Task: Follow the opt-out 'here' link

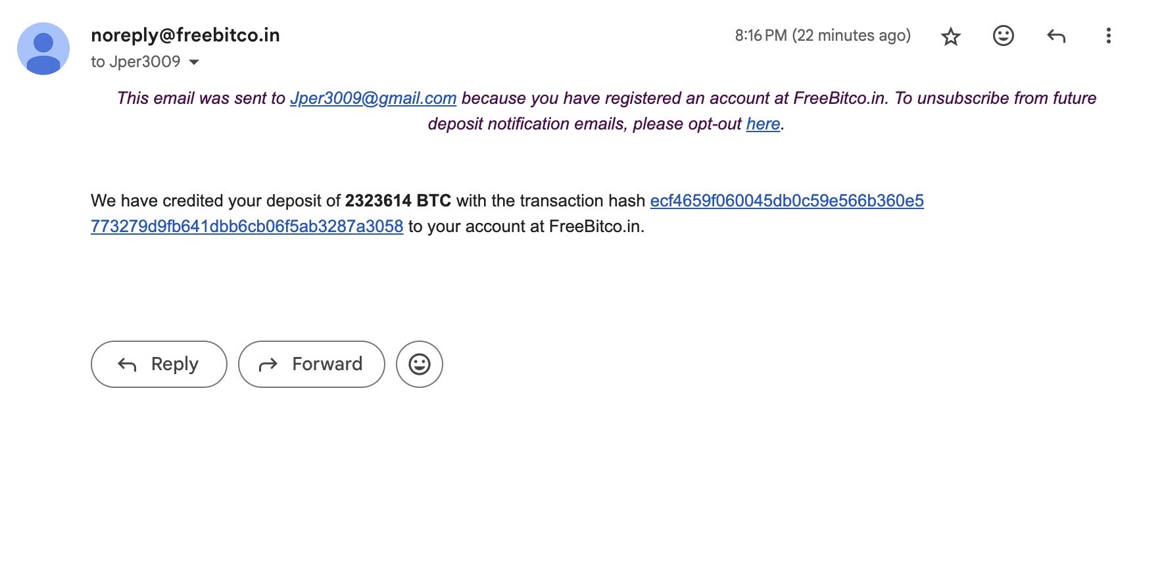Action: click(x=763, y=124)
